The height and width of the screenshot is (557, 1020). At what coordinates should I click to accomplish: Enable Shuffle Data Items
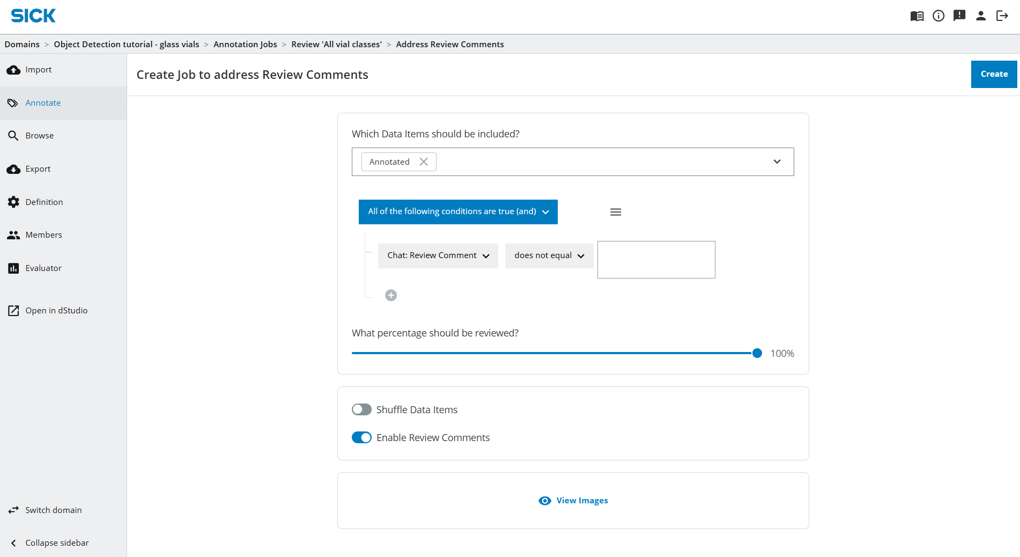(362, 409)
